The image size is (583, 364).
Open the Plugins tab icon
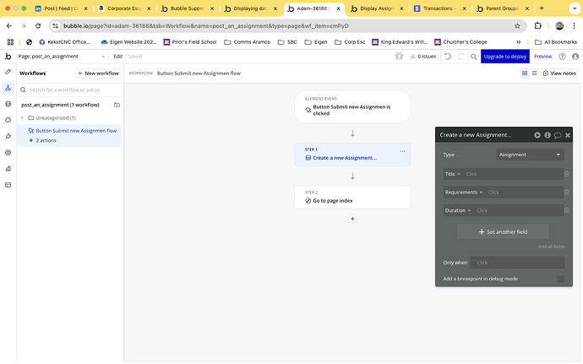pyautogui.click(x=8, y=137)
